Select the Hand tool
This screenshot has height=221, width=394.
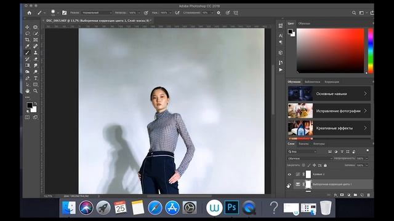click(27, 91)
